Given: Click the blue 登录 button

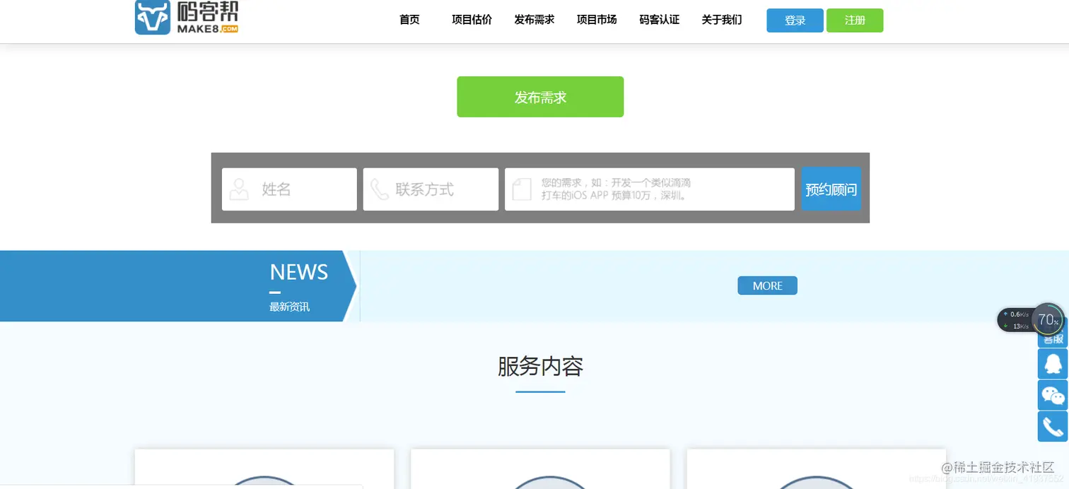Looking at the screenshot, I should [795, 20].
